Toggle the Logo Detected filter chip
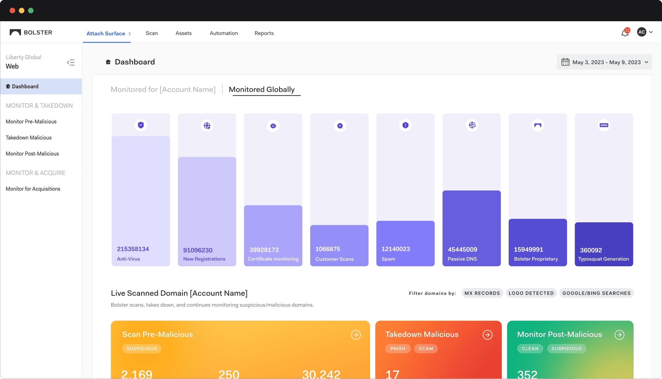This screenshot has width=662, height=379. (x=531, y=293)
